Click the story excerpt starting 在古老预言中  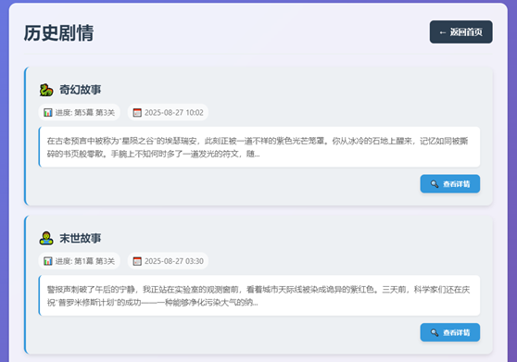259,147
